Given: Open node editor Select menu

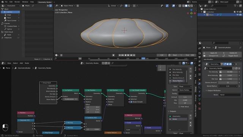Looking at the screenshot, I should (15, 63).
